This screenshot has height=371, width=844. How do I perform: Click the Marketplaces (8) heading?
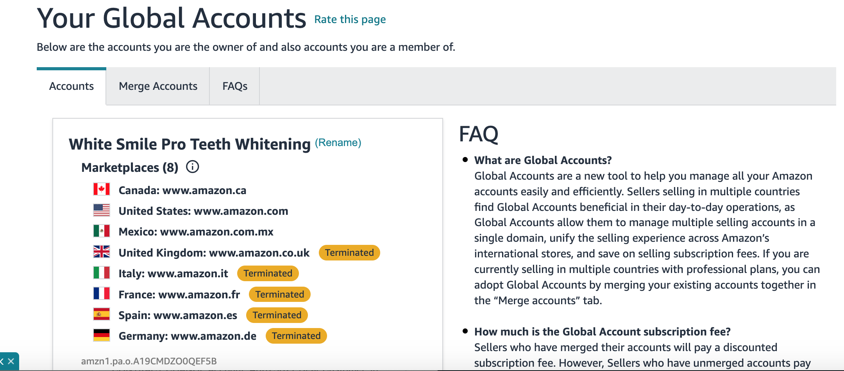pyautogui.click(x=130, y=167)
